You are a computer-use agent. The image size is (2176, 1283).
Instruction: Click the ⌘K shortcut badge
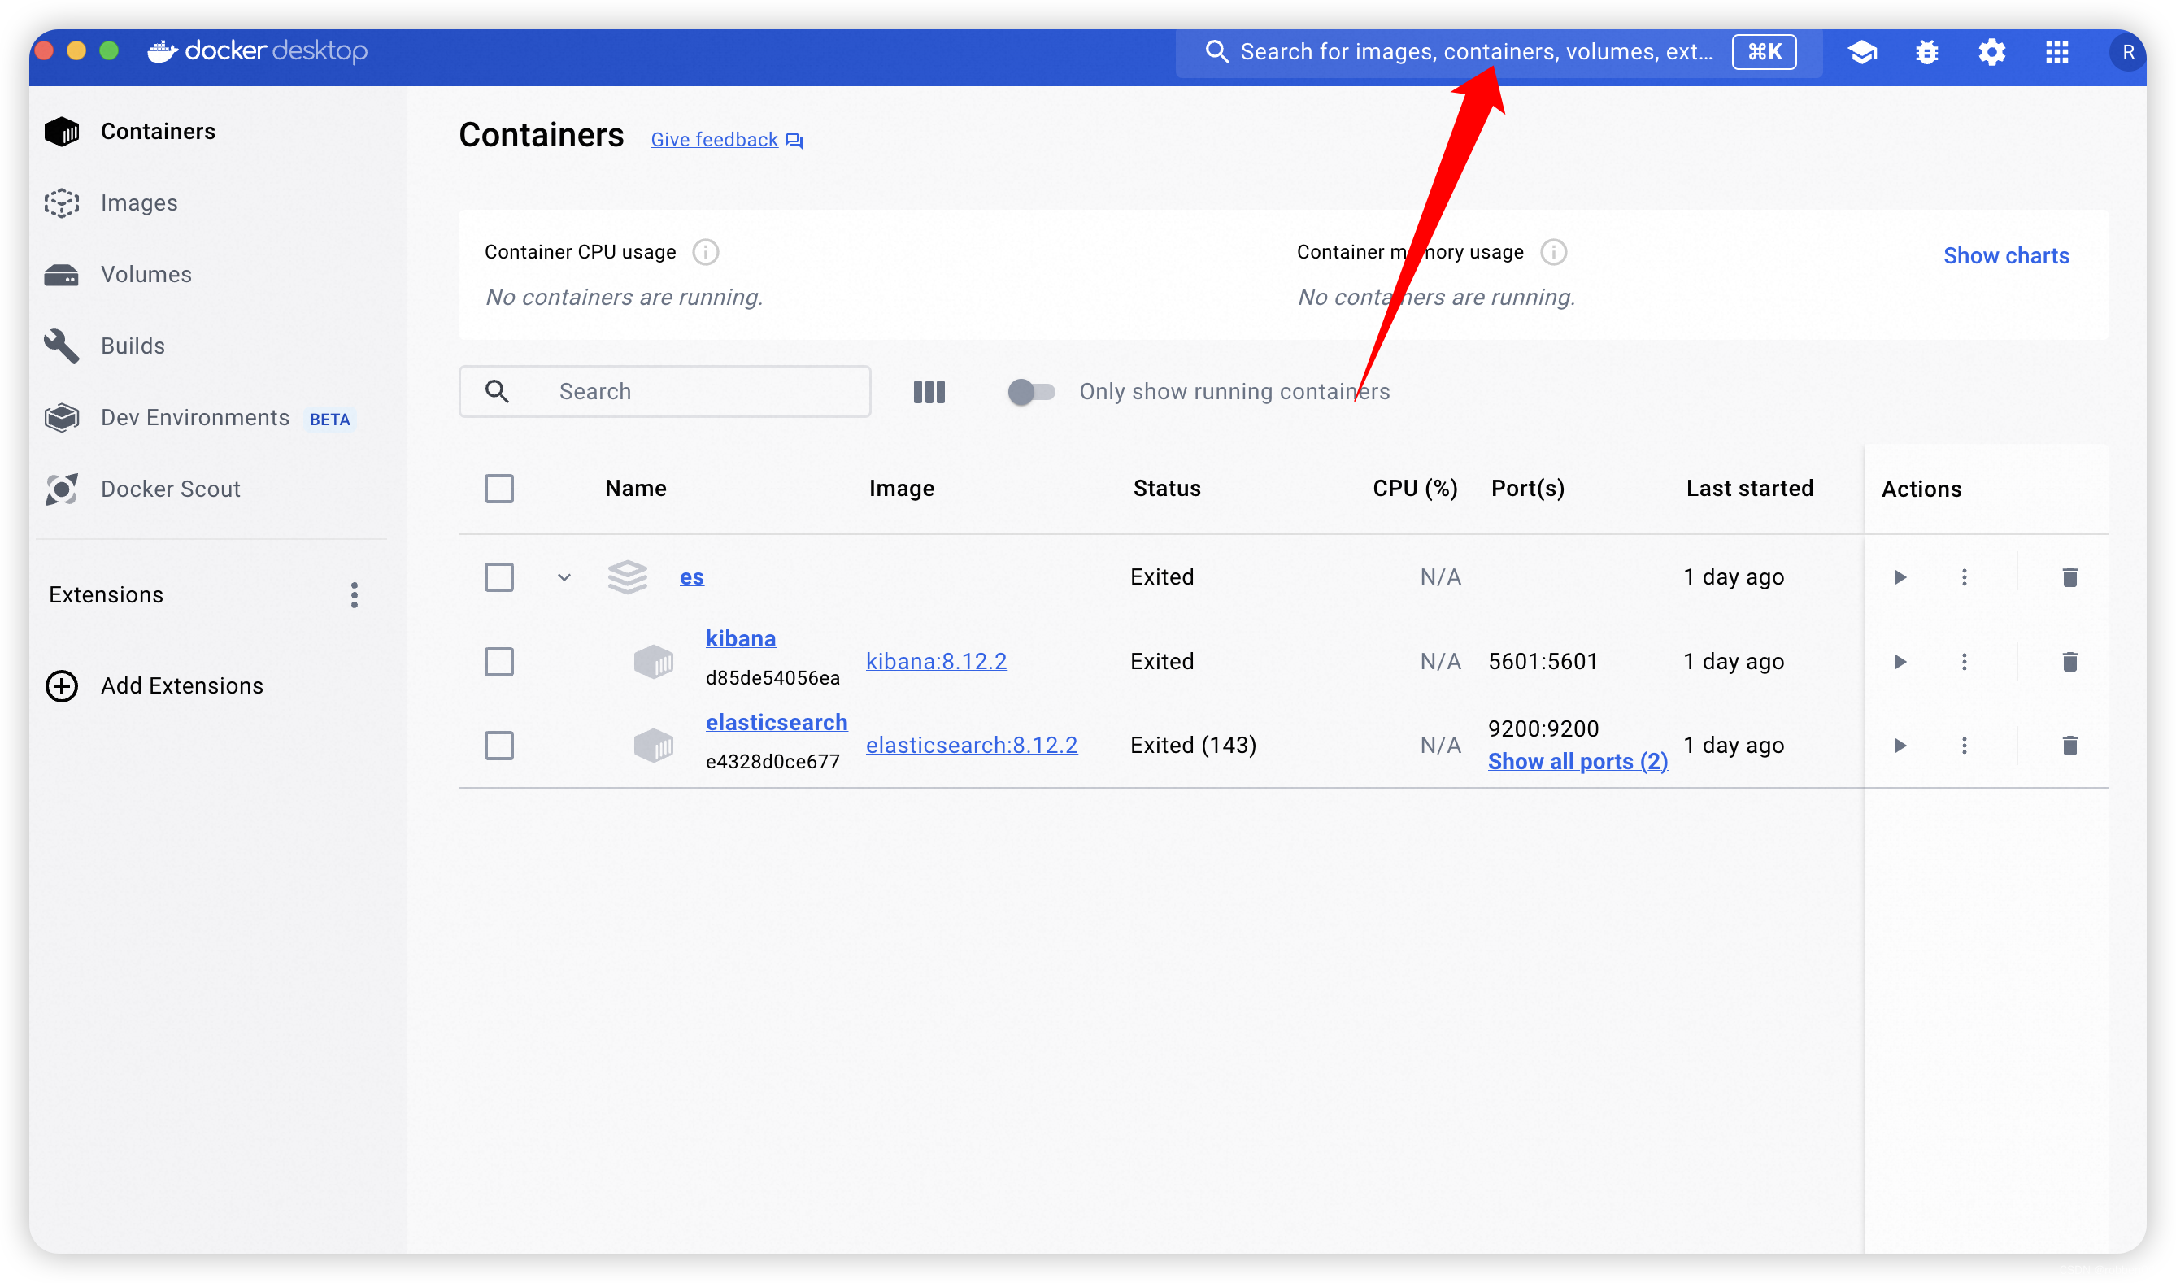pos(1764,52)
